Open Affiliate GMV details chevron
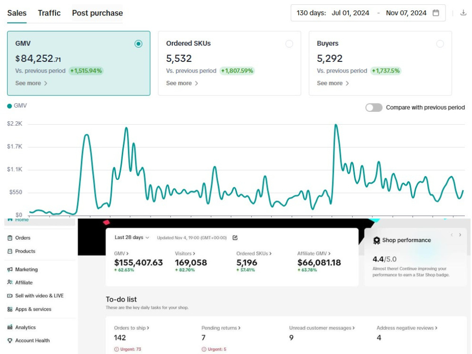This screenshot has height=354, width=472. (329, 253)
